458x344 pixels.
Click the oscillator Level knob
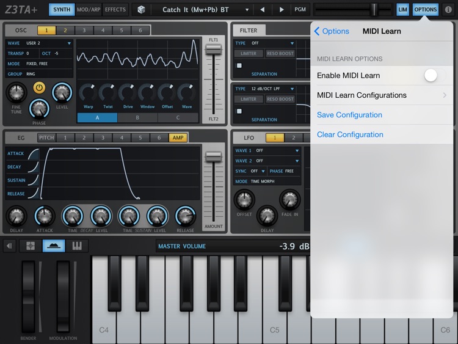(62, 93)
